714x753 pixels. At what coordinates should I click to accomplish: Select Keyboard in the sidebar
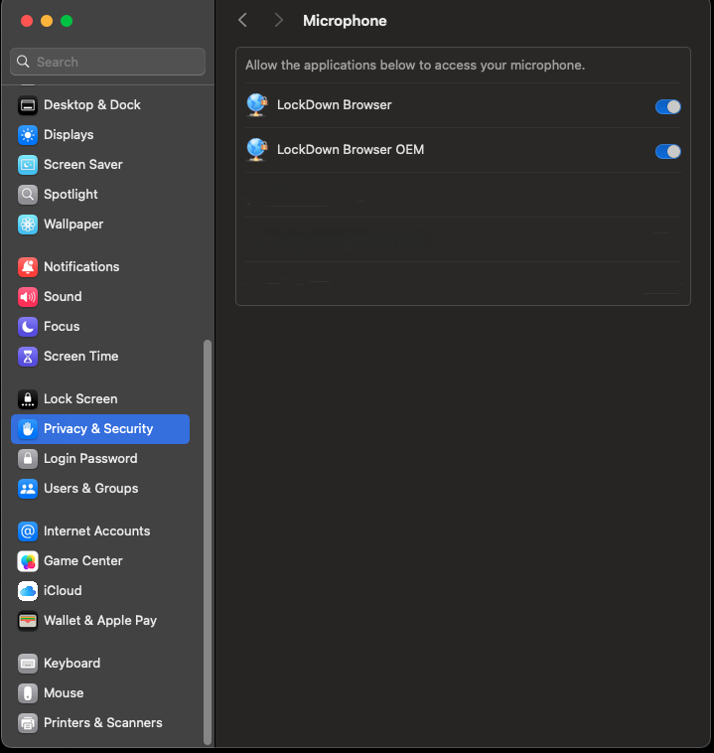(x=100, y=664)
